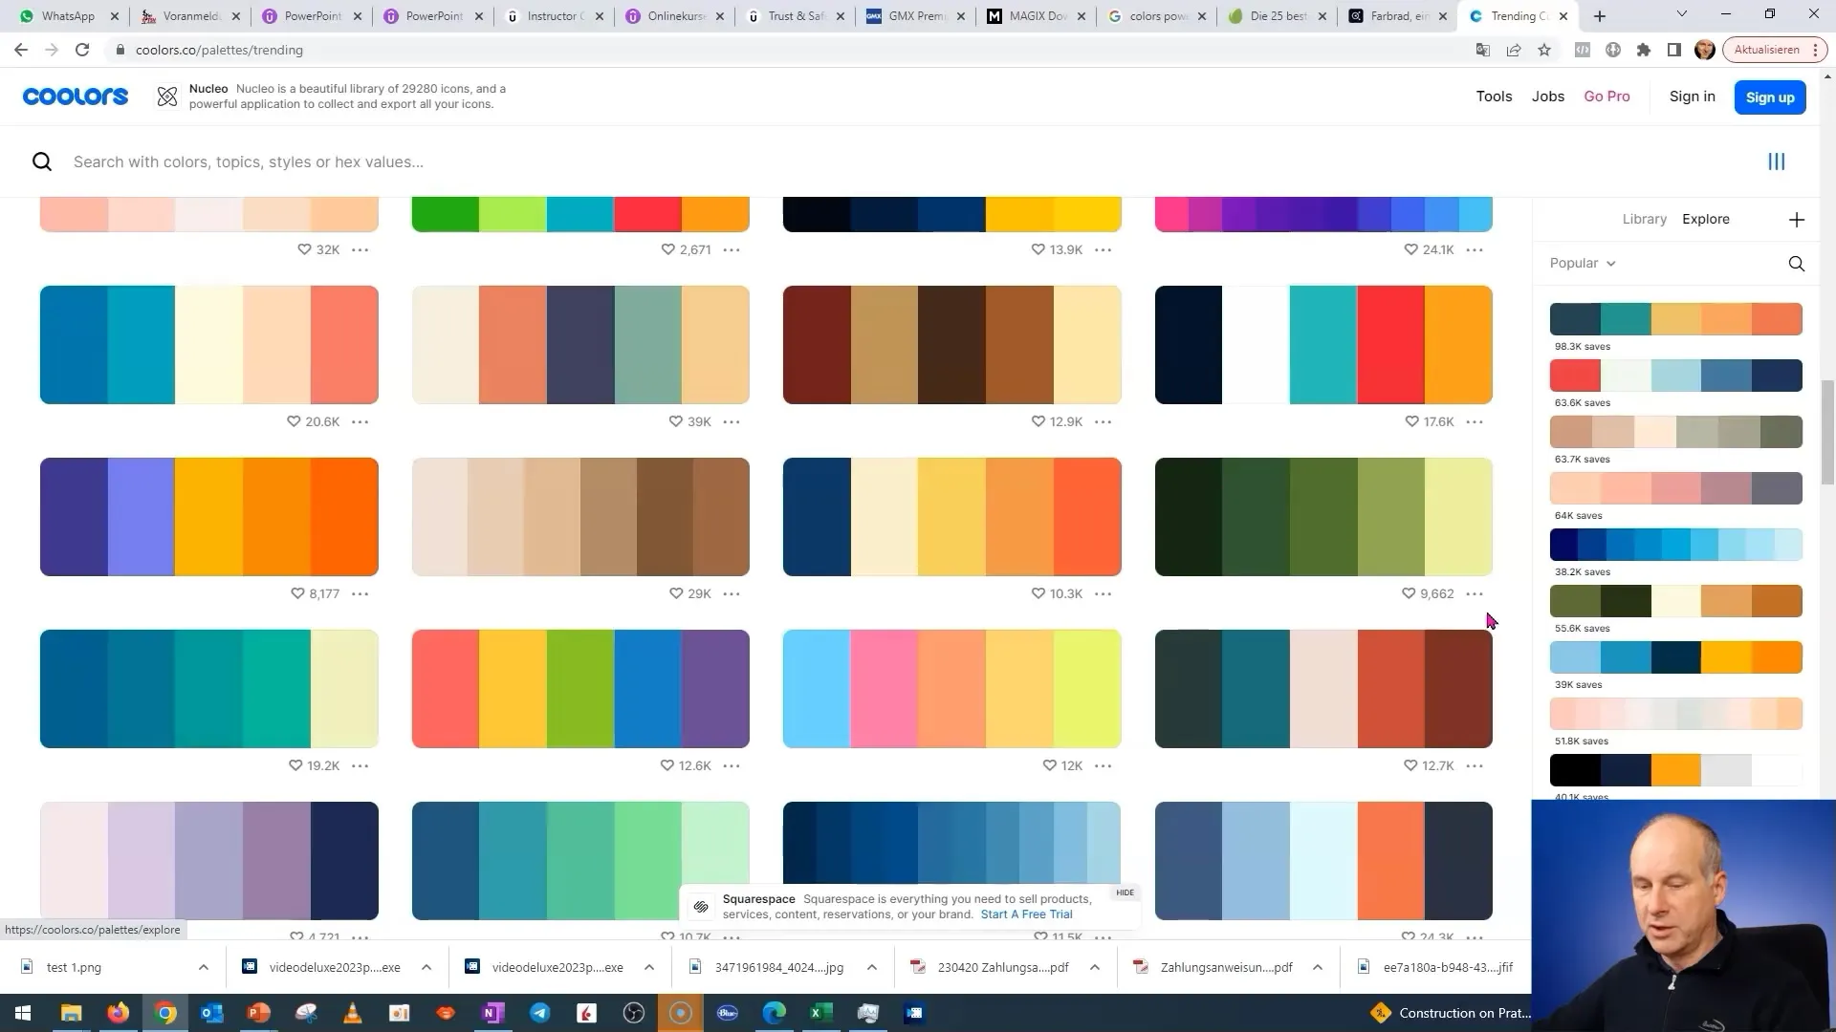Viewport: 1836px width, 1032px height.
Task: Click the three-dot menu on 29K palette
Action: [x=732, y=592]
